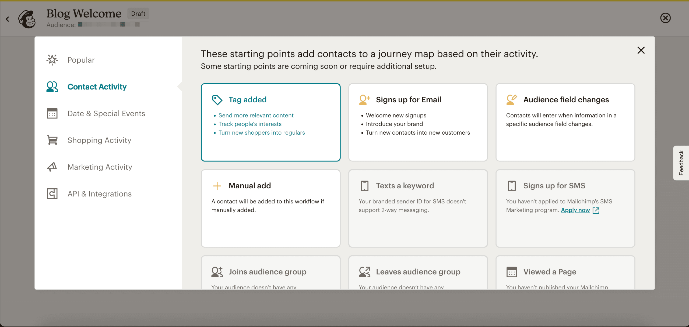Image resolution: width=689 pixels, height=327 pixels.
Task: Click the tag icon on the Tag added card
Action: pos(217,99)
